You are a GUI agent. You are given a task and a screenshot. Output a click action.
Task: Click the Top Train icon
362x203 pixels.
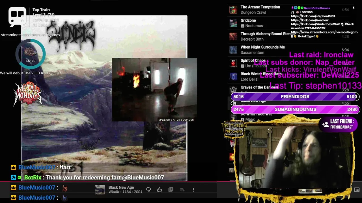tap(17, 17)
